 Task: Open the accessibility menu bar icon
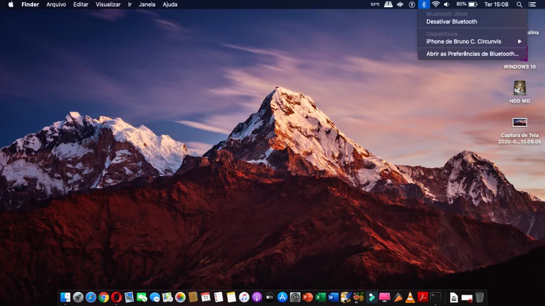[x=412, y=4]
